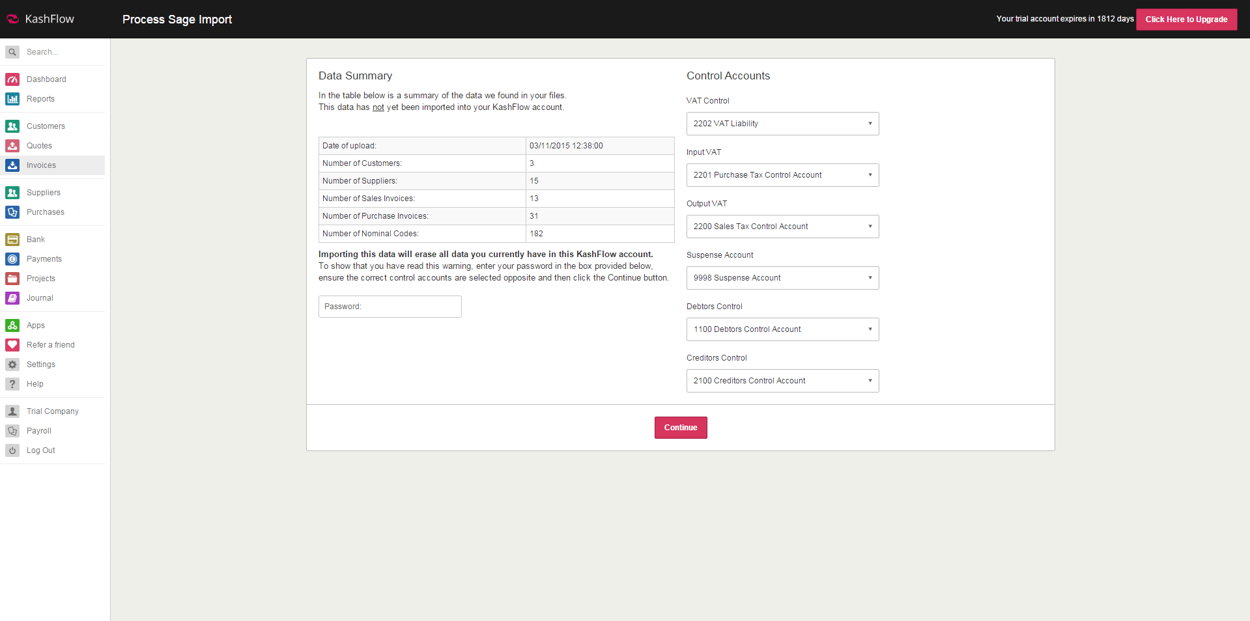Image resolution: width=1250 pixels, height=621 pixels.
Task: Click the Log Out power icon
Action: coord(12,450)
